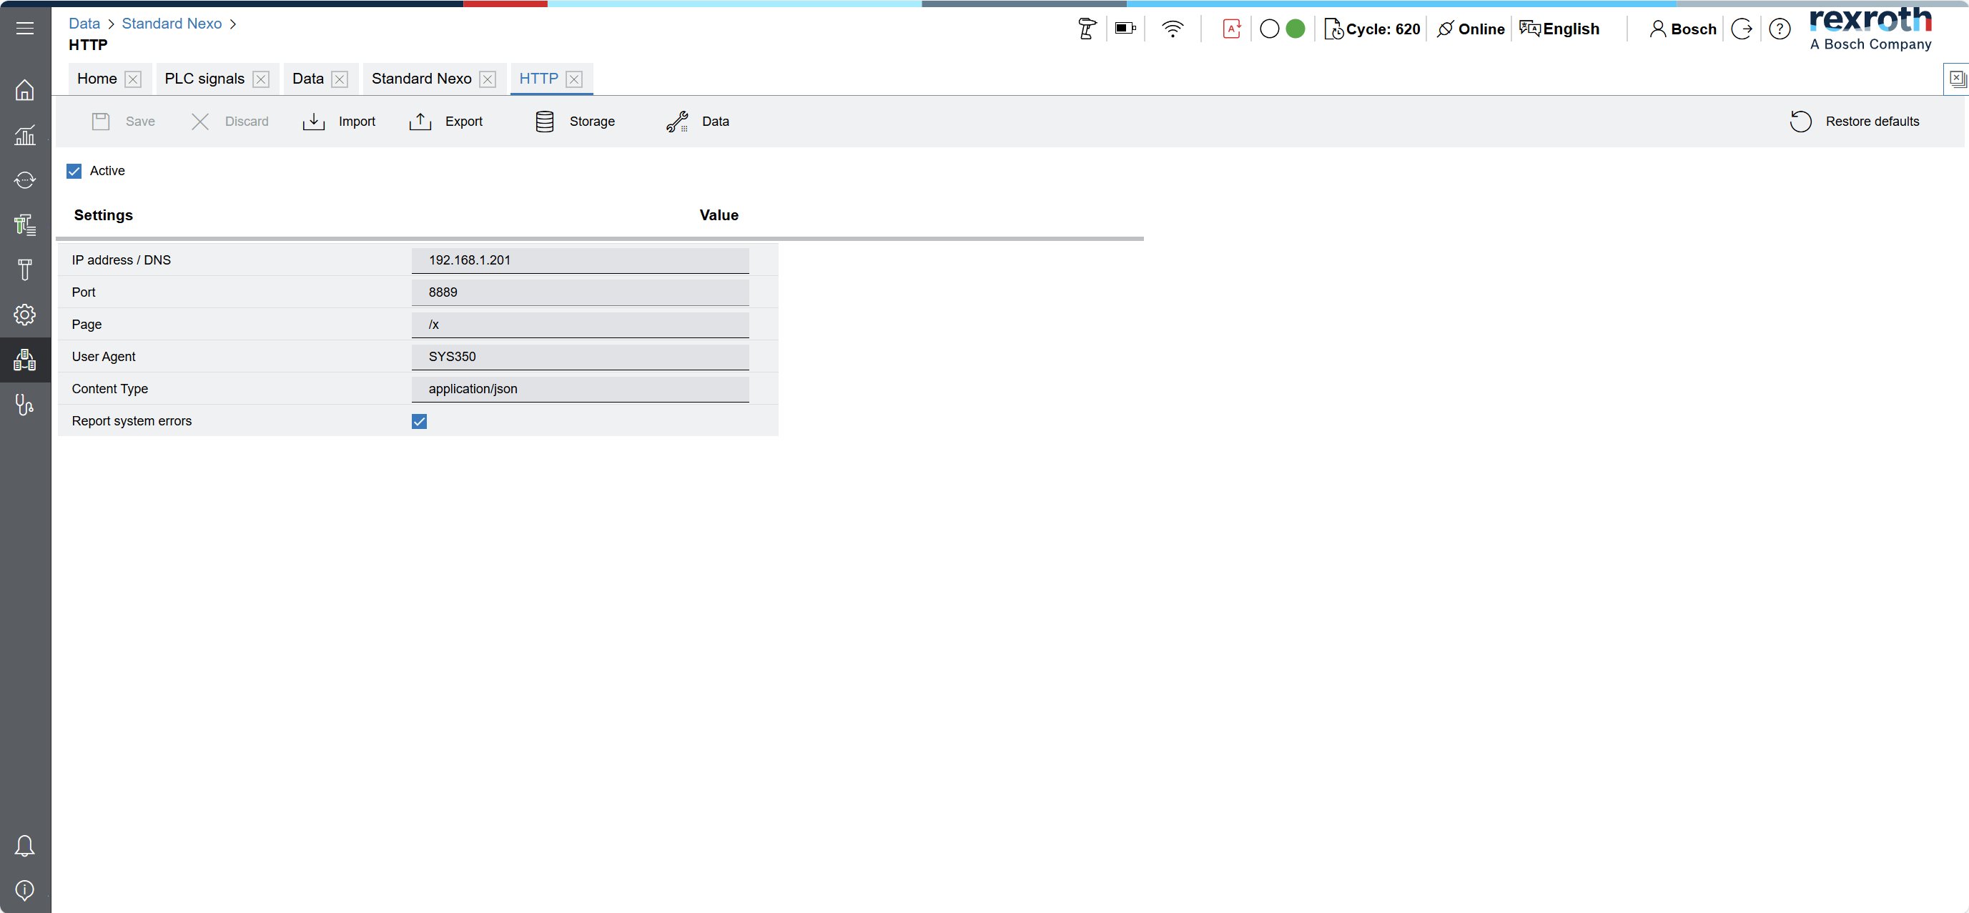Click the nutrunner tool status icon
Screen dimensions: 1969x913
coord(1087,29)
